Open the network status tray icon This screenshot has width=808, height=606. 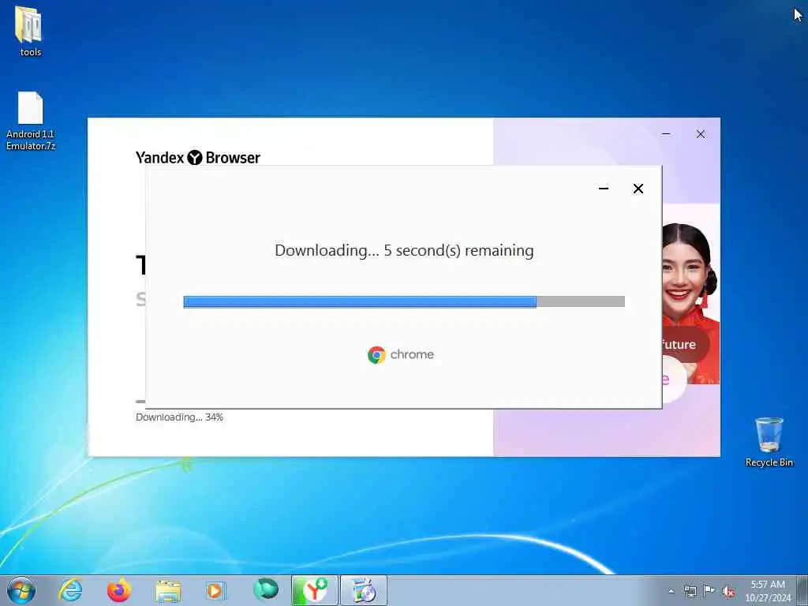[690, 591]
